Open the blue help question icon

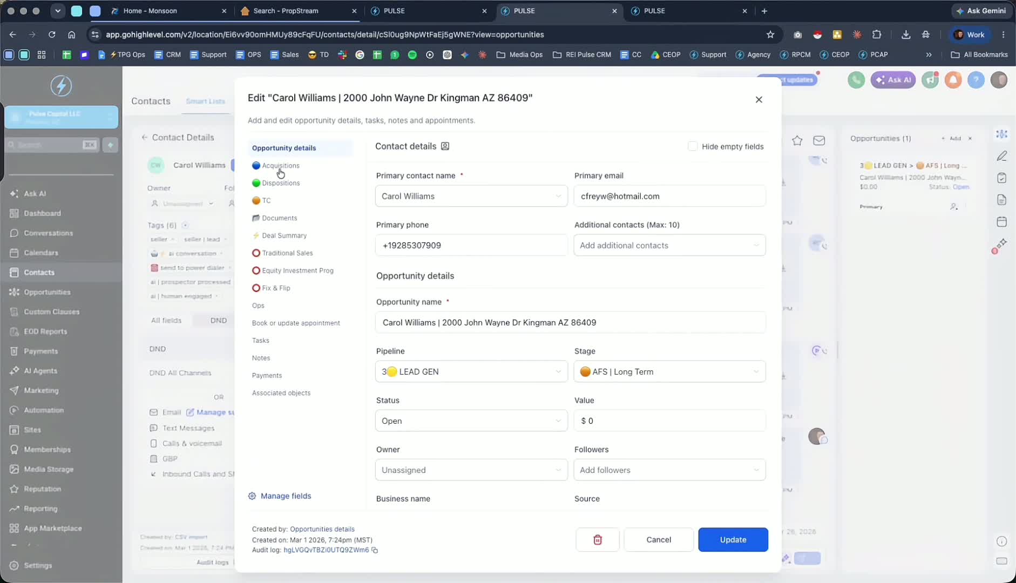(976, 80)
